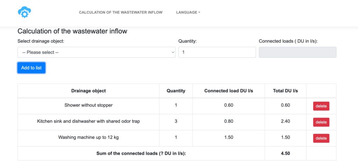The width and height of the screenshot is (358, 168).
Task: Expand the Language dropdown menu
Action: pyautogui.click(x=188, y=12)
